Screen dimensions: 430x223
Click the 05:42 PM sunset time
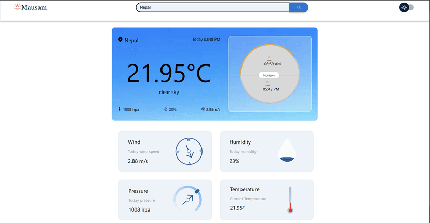pyautogui.click(x=271, y=89)
